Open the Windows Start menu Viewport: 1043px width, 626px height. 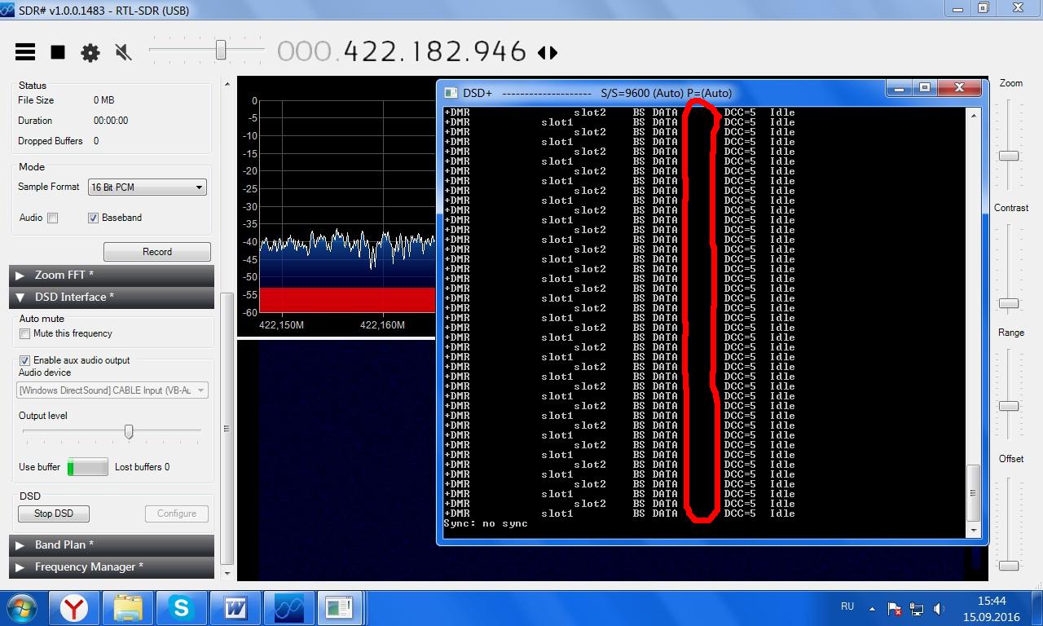pos(23,608)
